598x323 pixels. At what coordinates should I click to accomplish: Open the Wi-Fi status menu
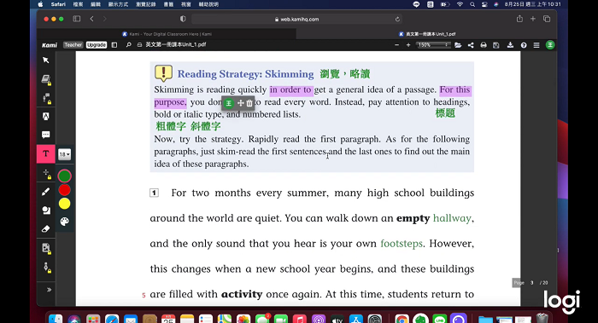(460, 4)
